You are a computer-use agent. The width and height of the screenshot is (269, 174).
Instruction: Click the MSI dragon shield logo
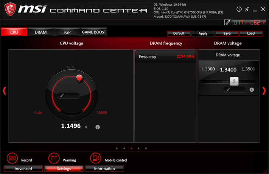10,9
